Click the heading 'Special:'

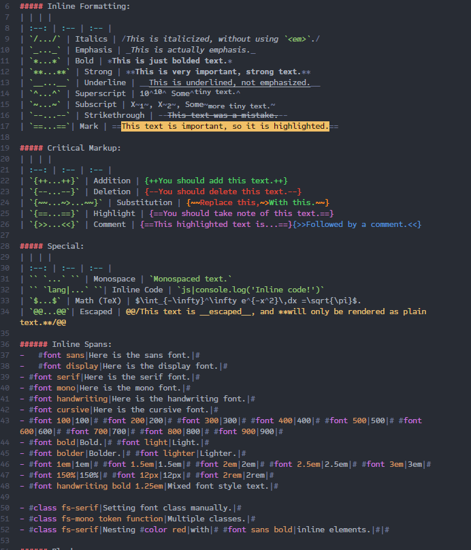click(x=65, y=246)
